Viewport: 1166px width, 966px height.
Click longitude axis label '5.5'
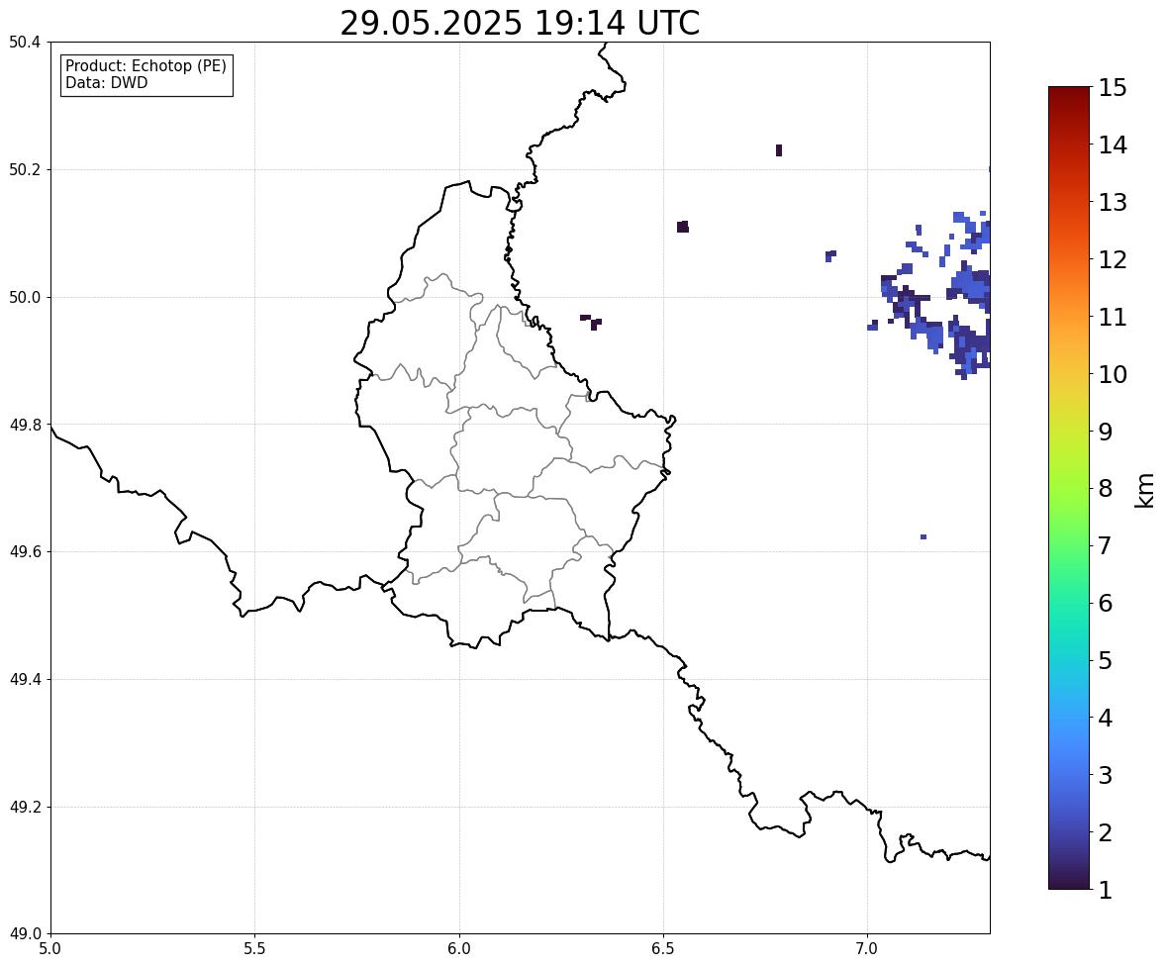(255, 949)
